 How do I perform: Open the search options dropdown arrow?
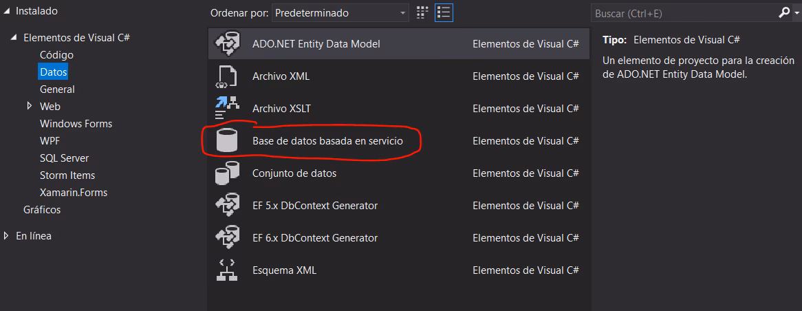point(796,13)
